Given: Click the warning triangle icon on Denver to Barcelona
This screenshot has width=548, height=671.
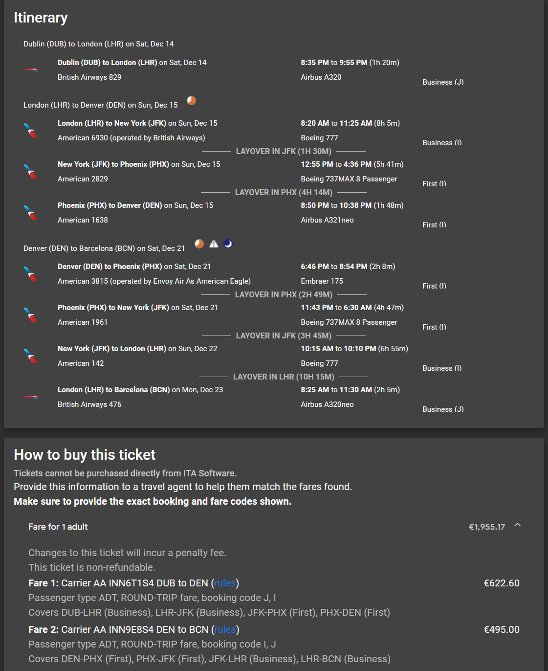Looking at the screenshot, I should [214, 244].
